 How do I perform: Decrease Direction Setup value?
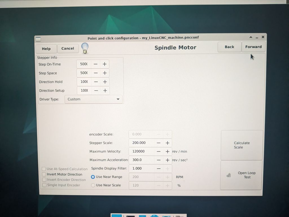click(x=96, y=90)
